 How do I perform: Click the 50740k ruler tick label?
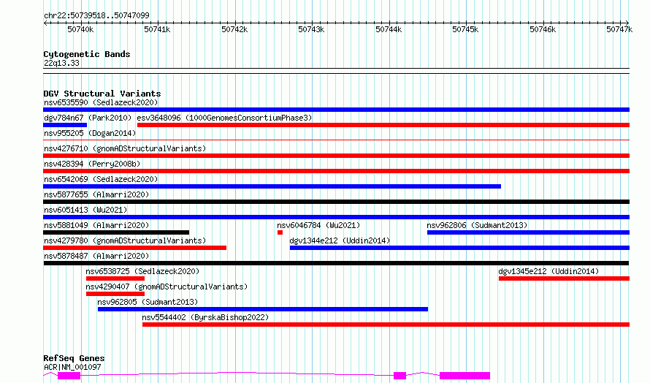tap(80, 29)
